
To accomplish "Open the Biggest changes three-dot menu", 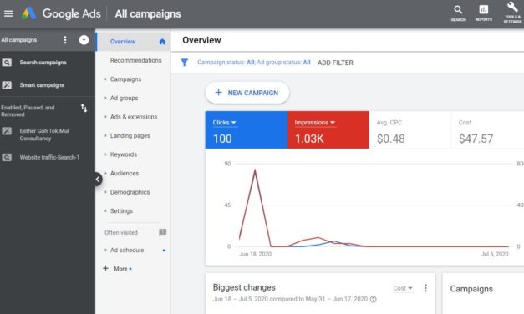I will coord(425,288).
